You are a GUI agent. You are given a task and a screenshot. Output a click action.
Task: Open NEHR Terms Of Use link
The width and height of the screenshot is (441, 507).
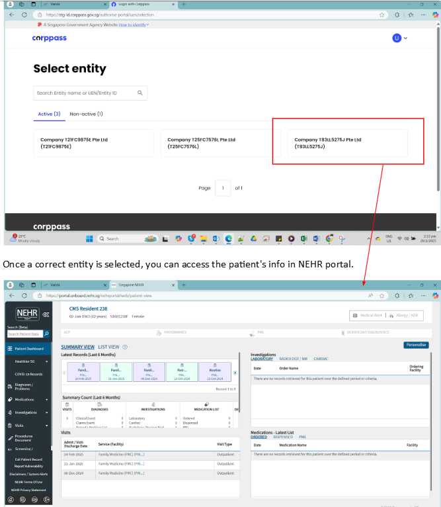click(x=28, y=482)
